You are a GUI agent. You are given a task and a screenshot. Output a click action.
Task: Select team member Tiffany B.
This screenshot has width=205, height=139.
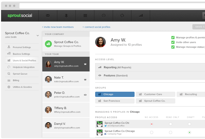[x=66, y=110]
